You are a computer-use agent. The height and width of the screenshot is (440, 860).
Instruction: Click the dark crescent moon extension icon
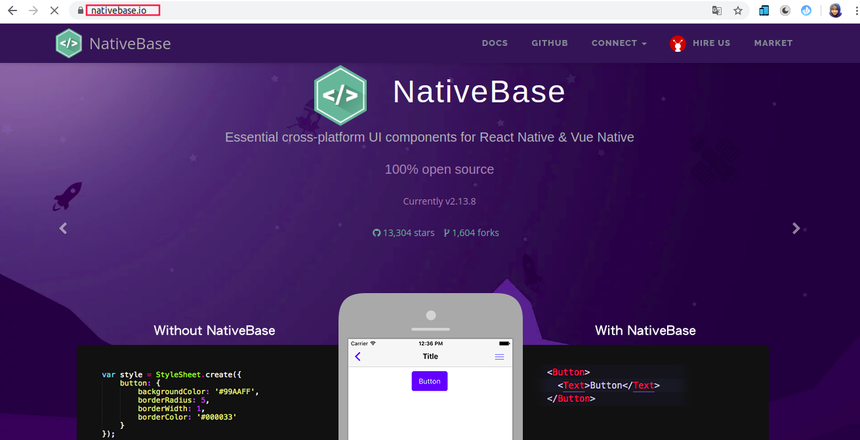pos(785,10)
